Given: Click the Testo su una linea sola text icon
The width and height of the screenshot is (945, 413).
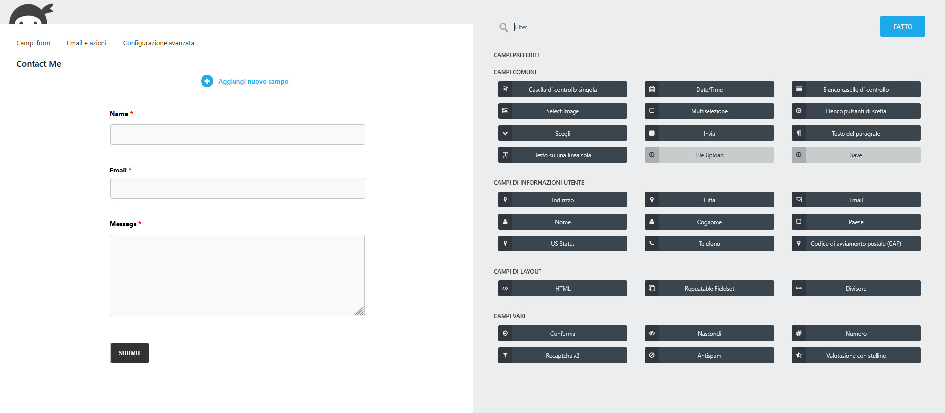Looking at the screenshot, I should tap(505, 155).
